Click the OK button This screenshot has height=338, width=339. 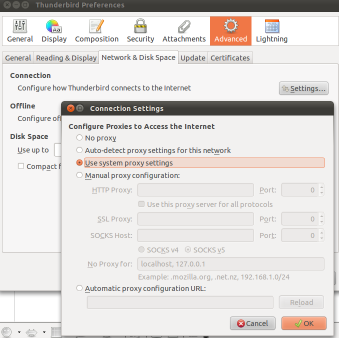point(303,323)
